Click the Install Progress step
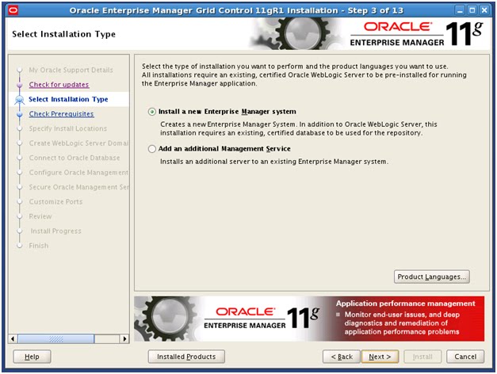Viewport: 497px width, 374px height. [55, 231]
